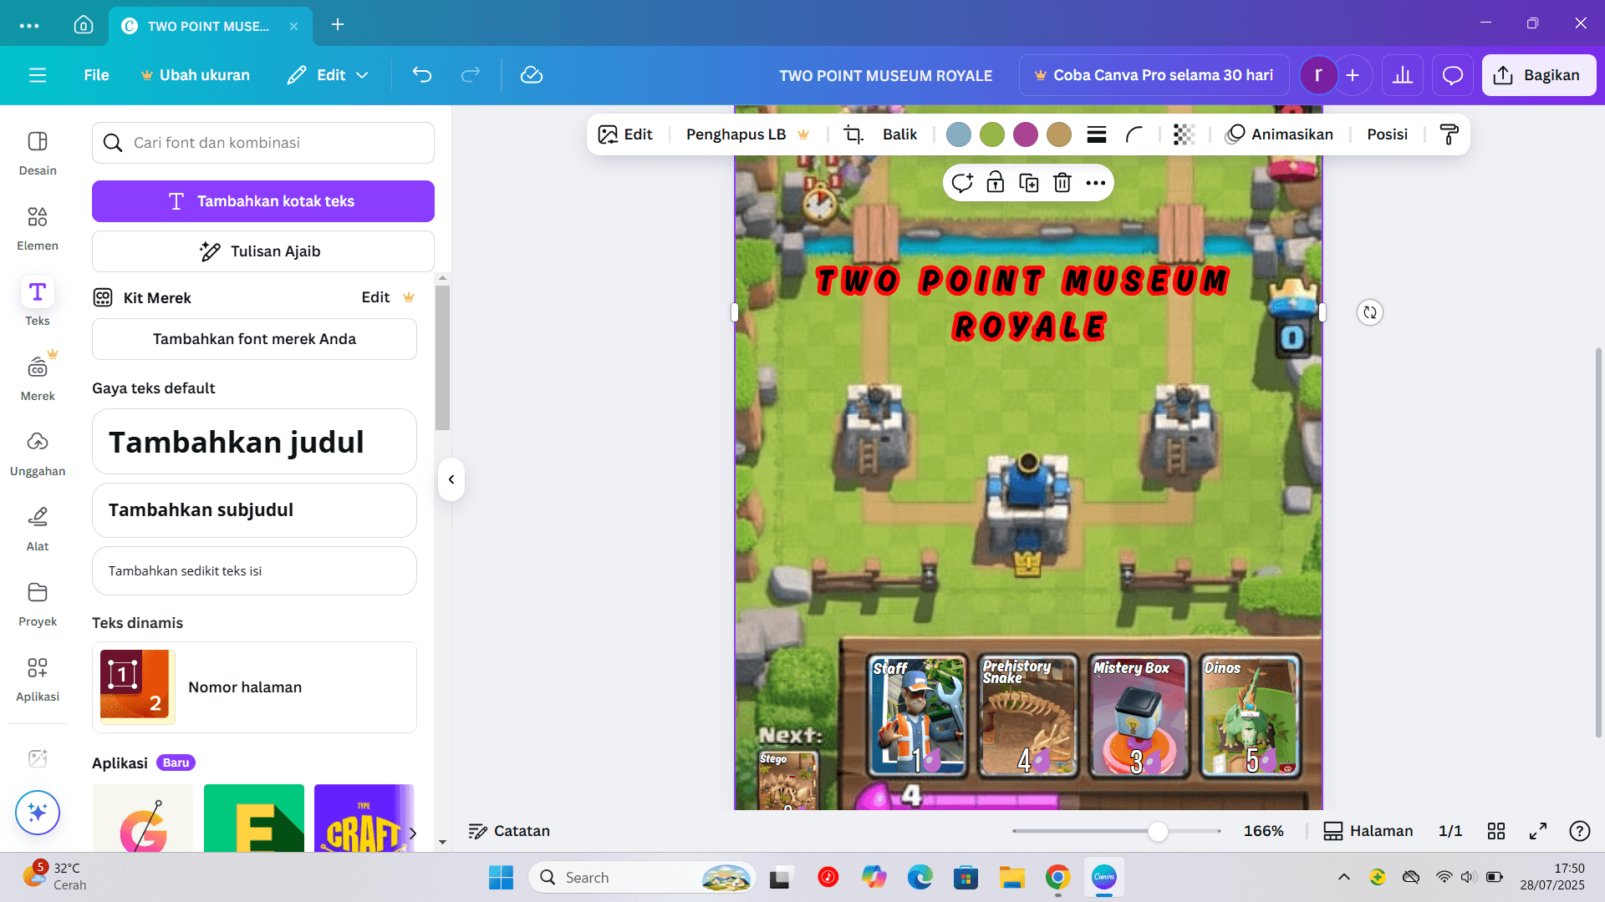Viewport: 1605px width, 902px height.
Task: Click the crop tool icon
Action: pos(853,134)
